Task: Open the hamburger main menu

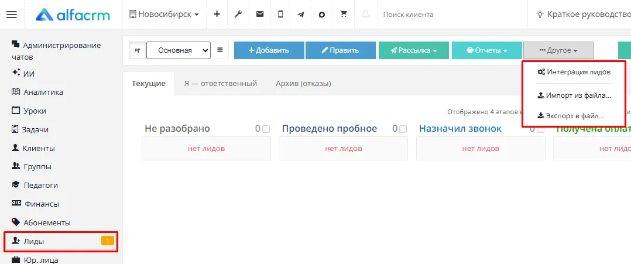Action: (12, 15)
